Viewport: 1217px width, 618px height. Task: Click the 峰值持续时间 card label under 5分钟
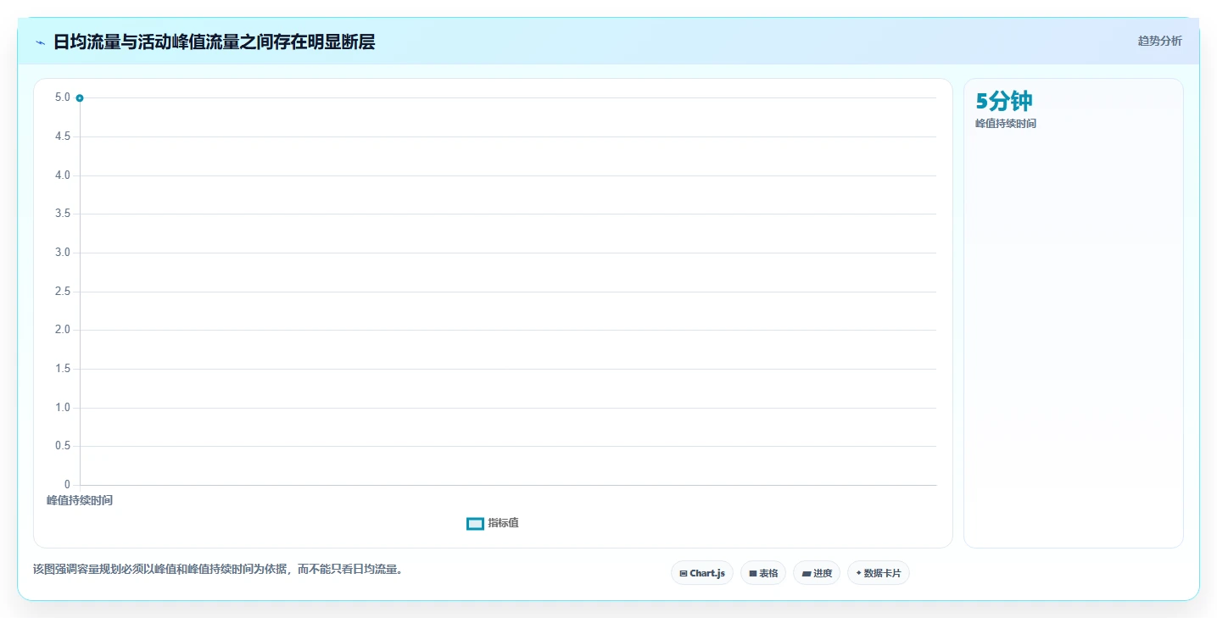[1006, 124]
